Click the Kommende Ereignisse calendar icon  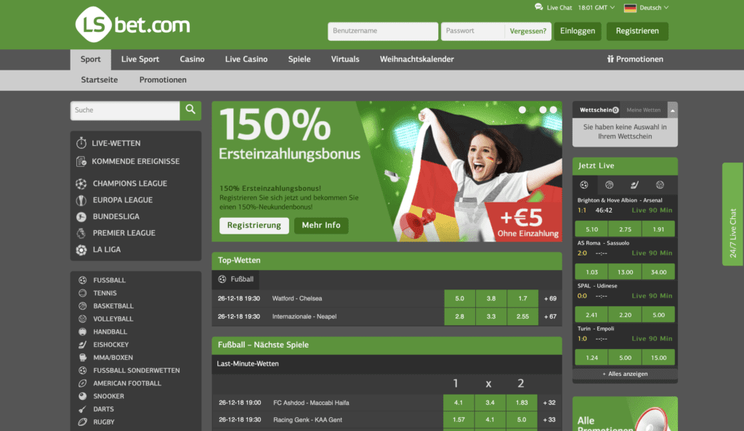(81, 161)
